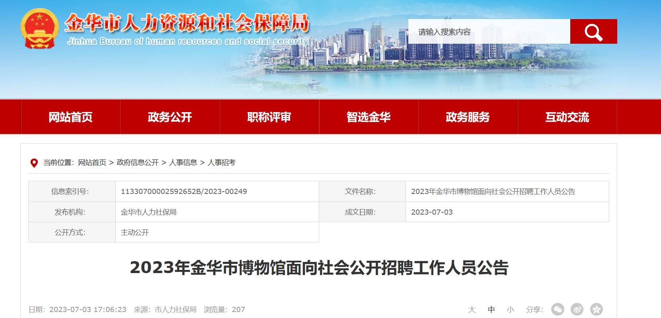Go to 网站首页 in the breadcrumb
Viewport: 661px width, 318px height.
[x=92, y=163]
